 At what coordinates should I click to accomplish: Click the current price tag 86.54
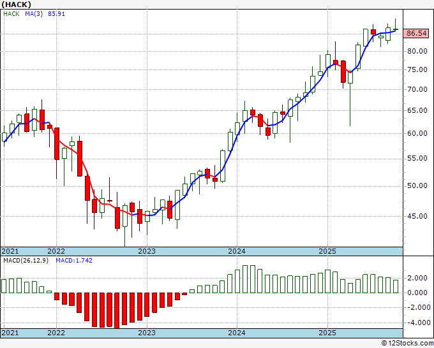coord(417,33)
